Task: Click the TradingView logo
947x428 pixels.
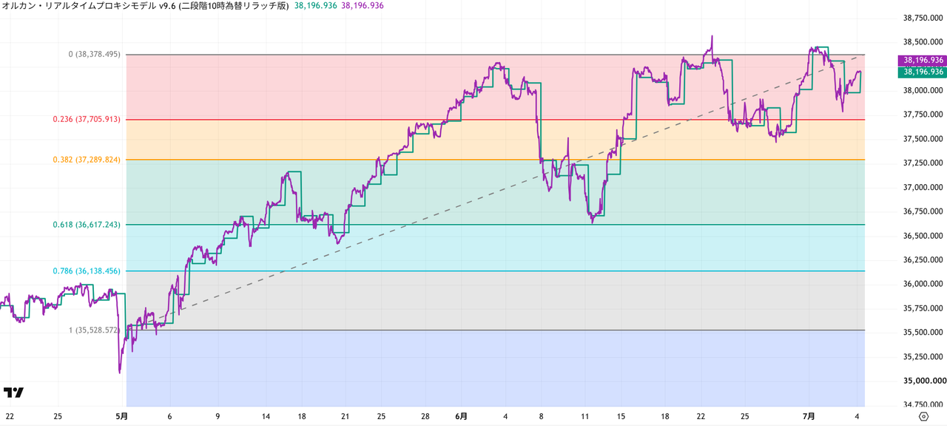Action: pyautogui.click(x=13, y=393)
